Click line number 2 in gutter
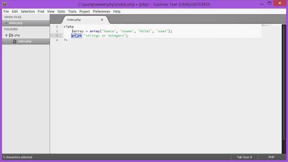Viewport: 288px width, 162px height. [57, 31]
